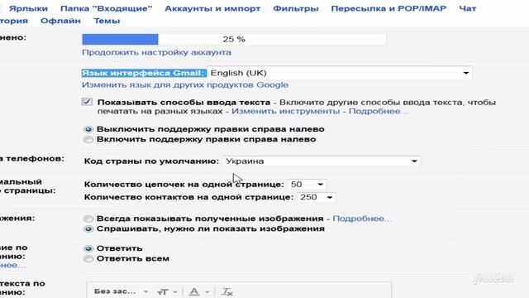Screen dimensions: 529x298
Task: Switch to Аккаунты и импорт tab
Action: coord(212,8)
